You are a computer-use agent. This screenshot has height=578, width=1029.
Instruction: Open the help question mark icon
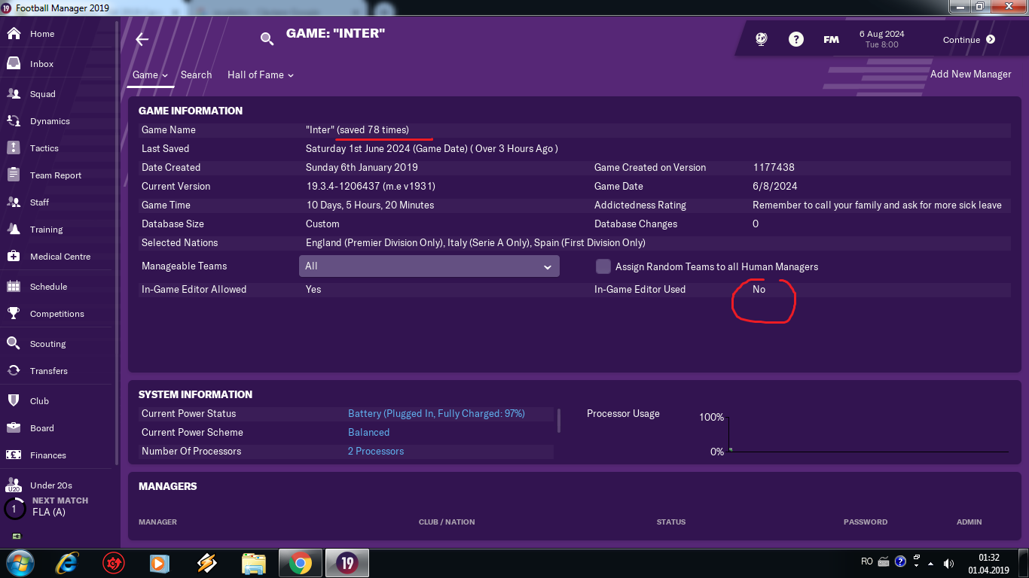click(x=796, y=40)
